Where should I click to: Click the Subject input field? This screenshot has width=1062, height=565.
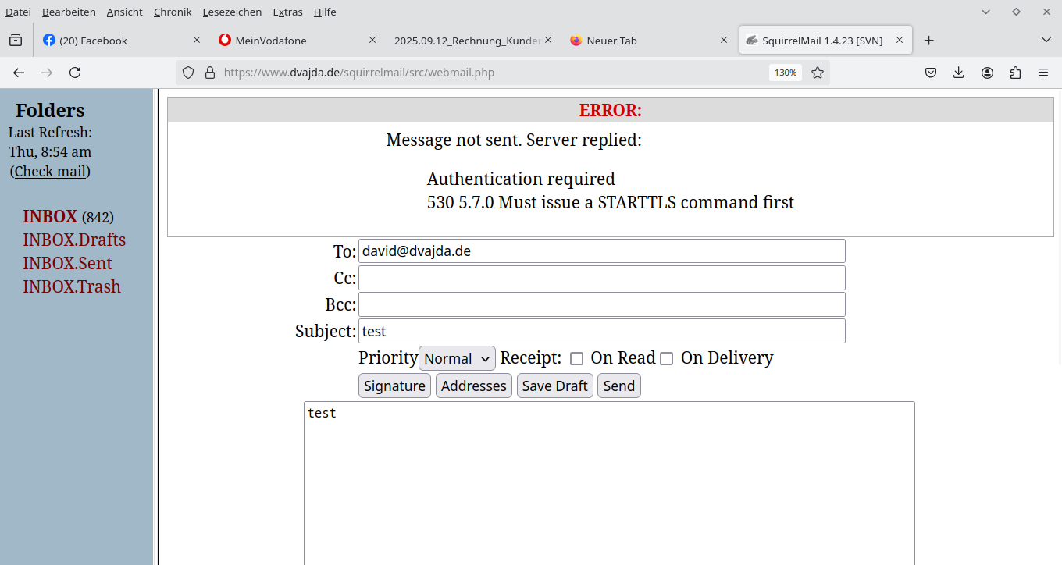(601, 331)
